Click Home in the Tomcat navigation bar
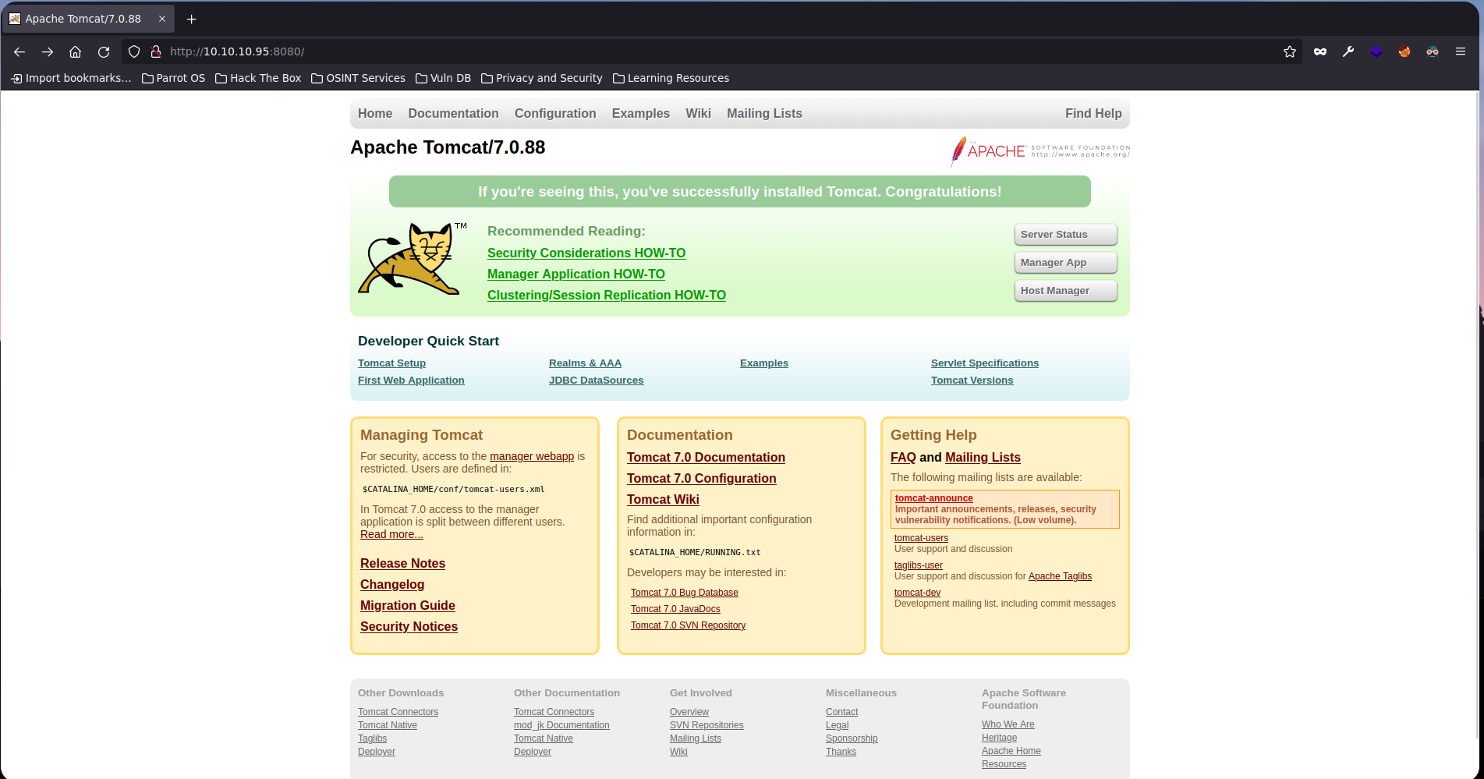The image size is (1484, 779). (375, 114)
